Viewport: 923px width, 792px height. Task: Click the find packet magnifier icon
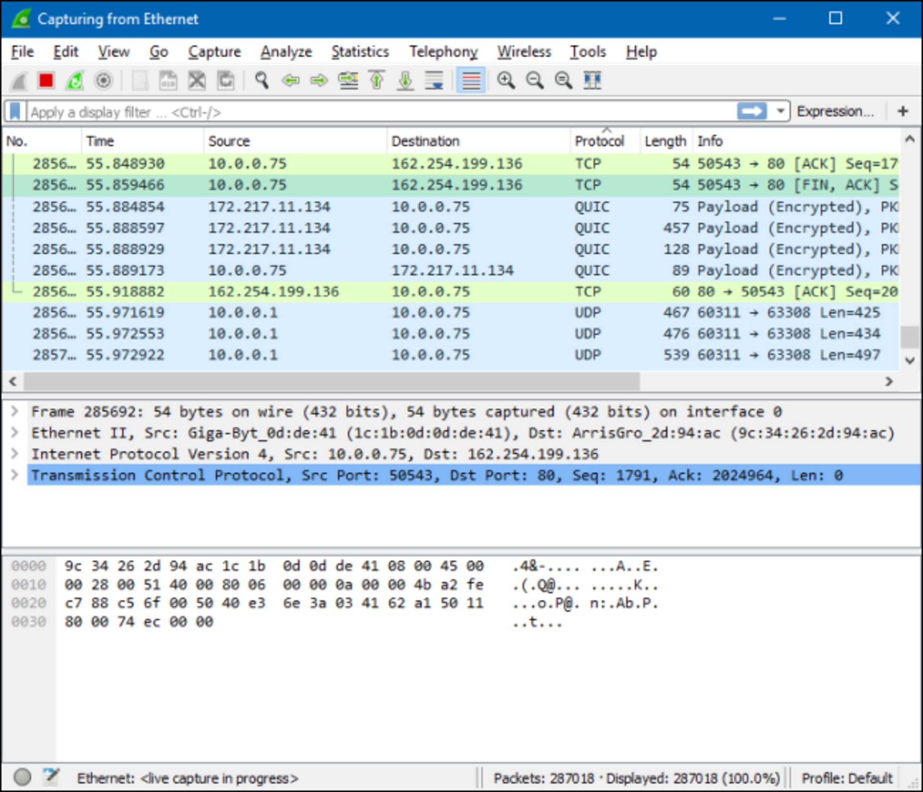tap(262, 81)
